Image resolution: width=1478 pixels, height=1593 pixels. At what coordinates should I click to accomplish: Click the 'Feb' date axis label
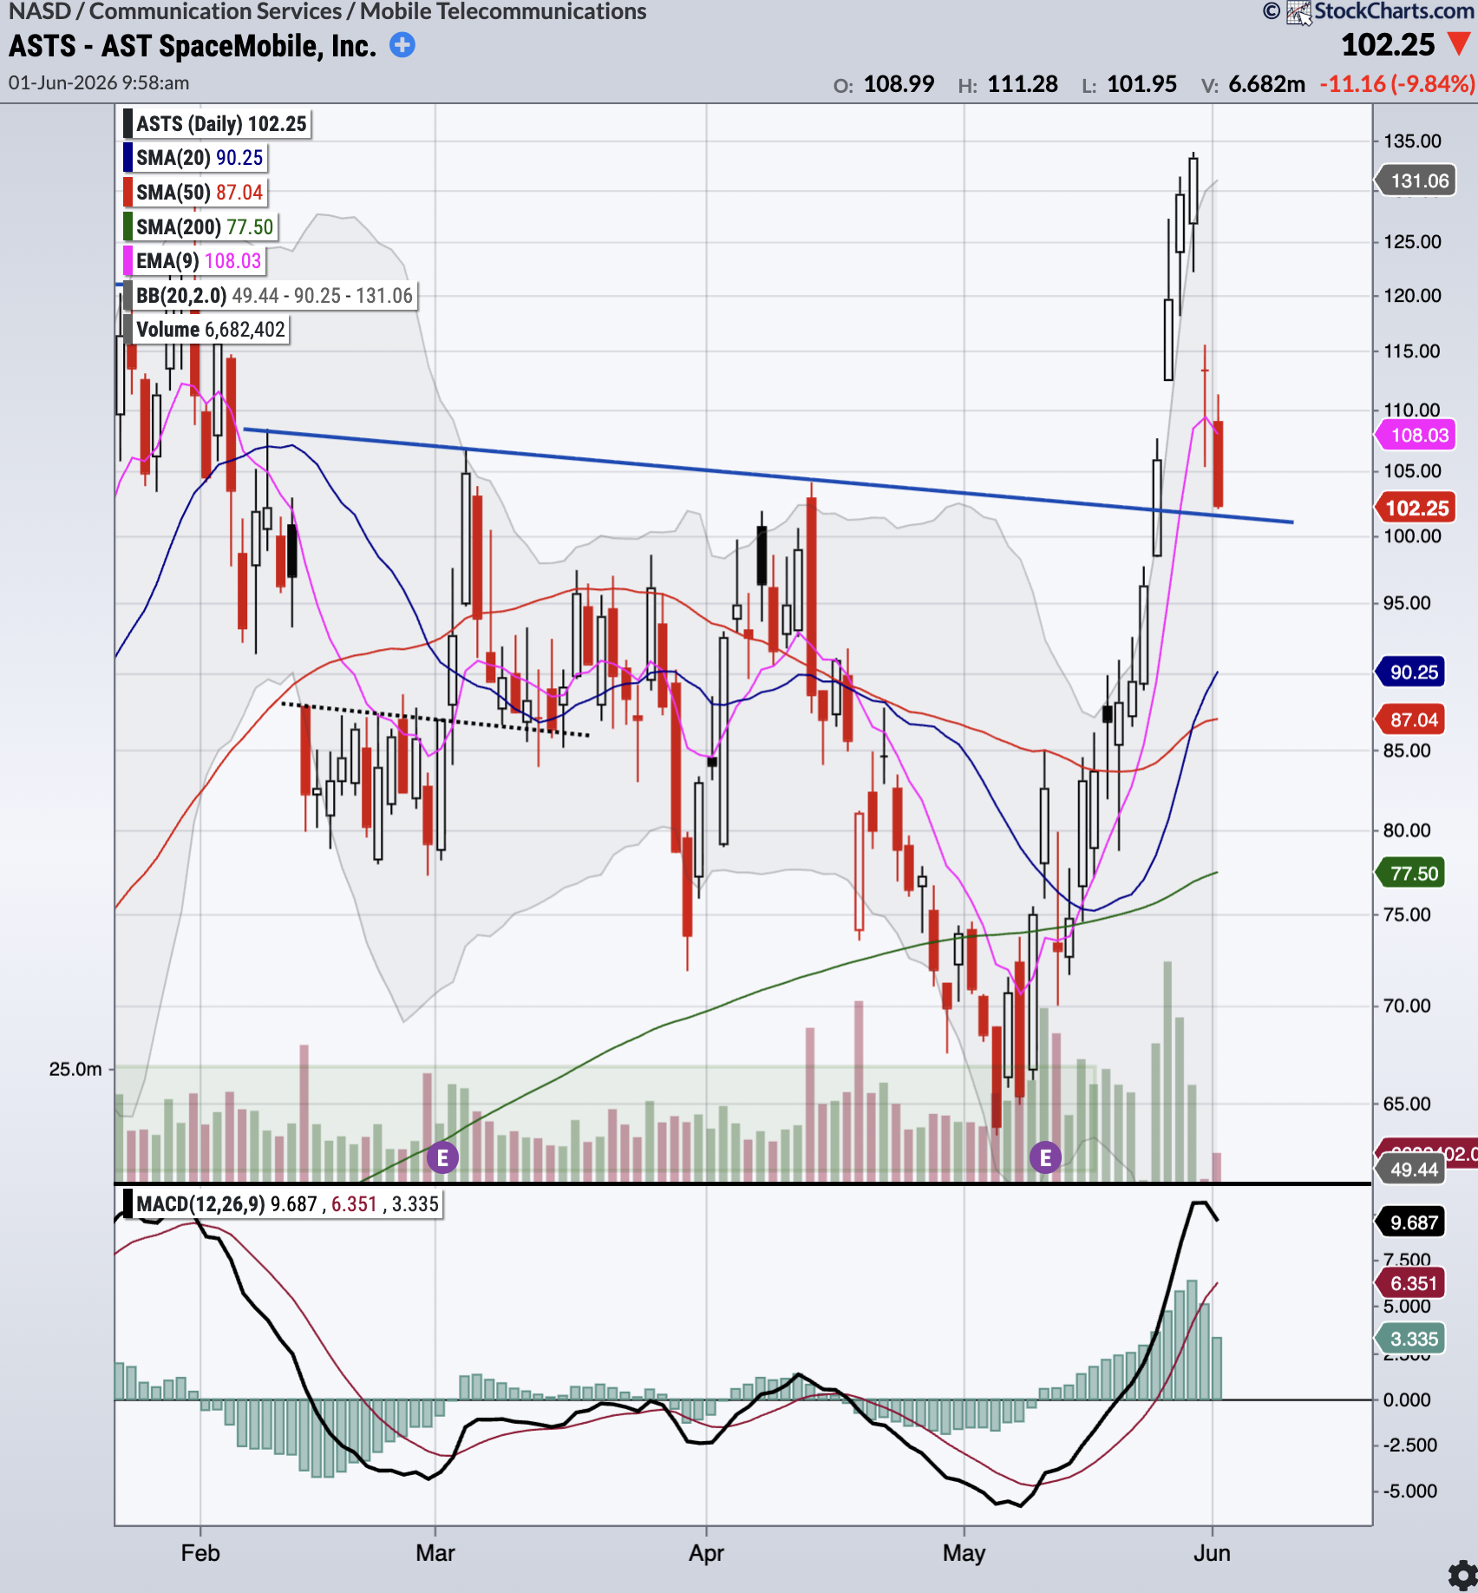200,1552
